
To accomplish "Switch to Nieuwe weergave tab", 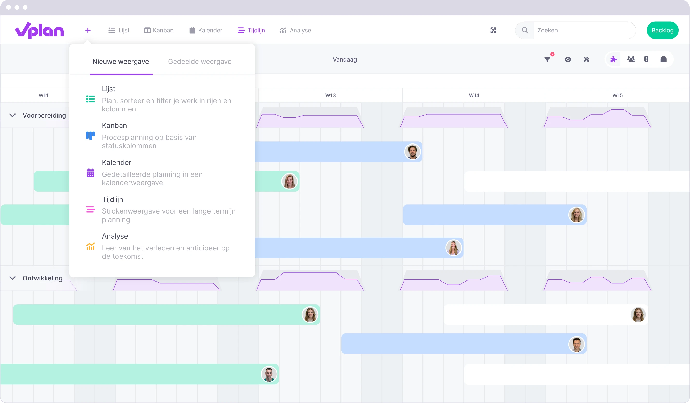I will coord(121,62).
